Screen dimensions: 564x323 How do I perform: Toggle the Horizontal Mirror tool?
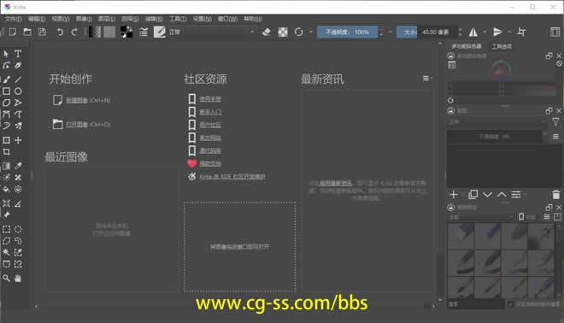(473, 32)
